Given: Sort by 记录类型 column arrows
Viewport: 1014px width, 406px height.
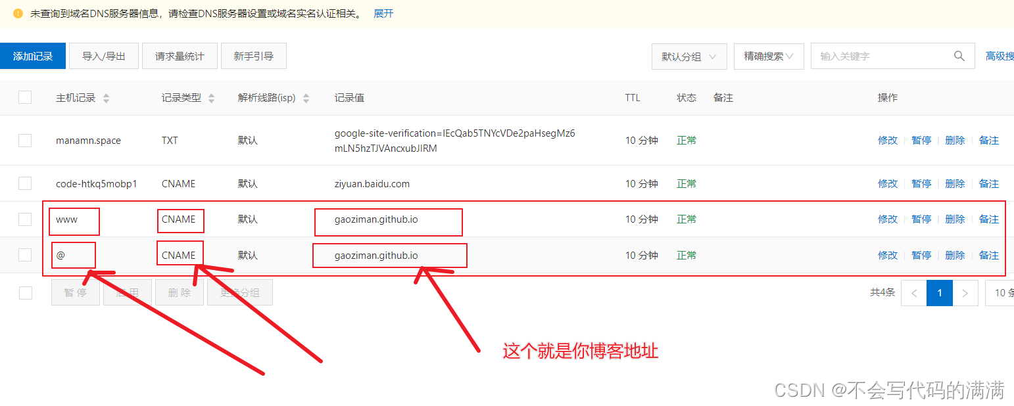Looking at the screenshot, I should click(x=211, y=98).
